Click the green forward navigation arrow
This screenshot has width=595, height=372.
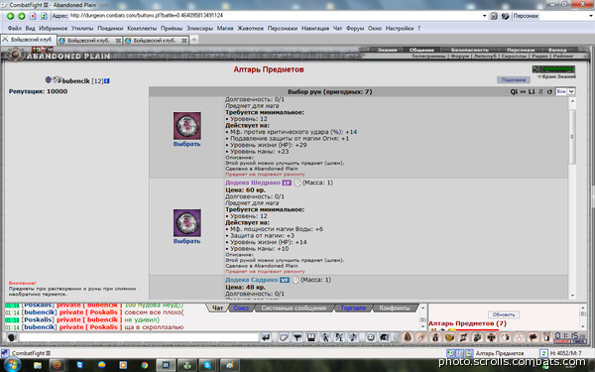[x=22, y=16]
